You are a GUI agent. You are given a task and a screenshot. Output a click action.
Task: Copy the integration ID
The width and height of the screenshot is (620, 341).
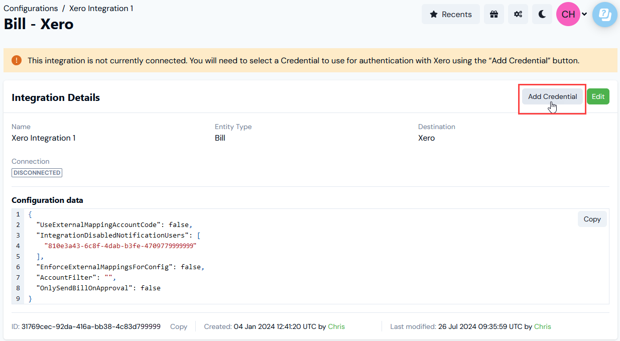coord(179,326)
